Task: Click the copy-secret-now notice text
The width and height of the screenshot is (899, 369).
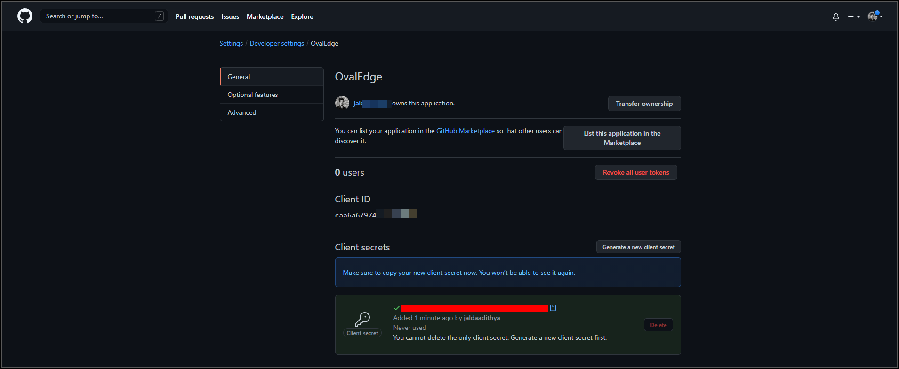Action: (x=459, y=273)
